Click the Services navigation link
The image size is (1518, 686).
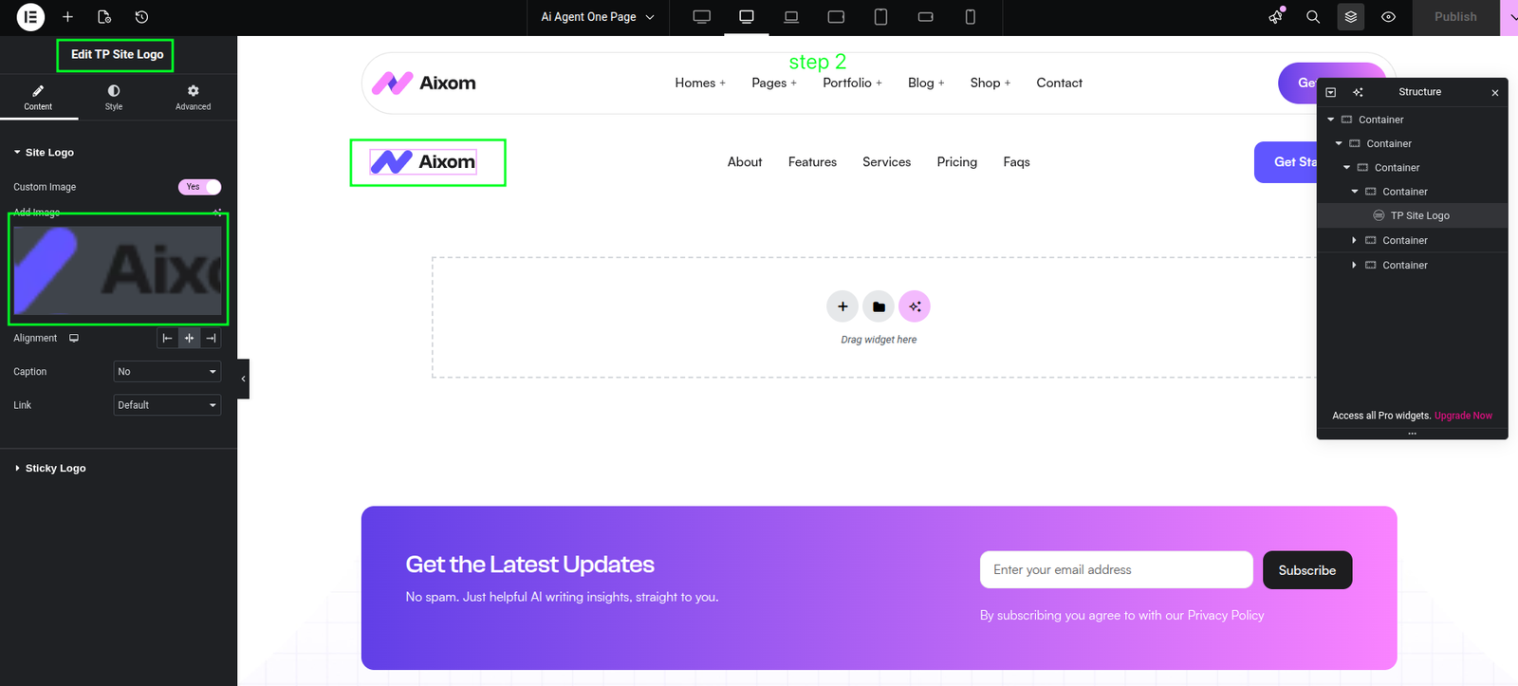(x=886, y=162)
